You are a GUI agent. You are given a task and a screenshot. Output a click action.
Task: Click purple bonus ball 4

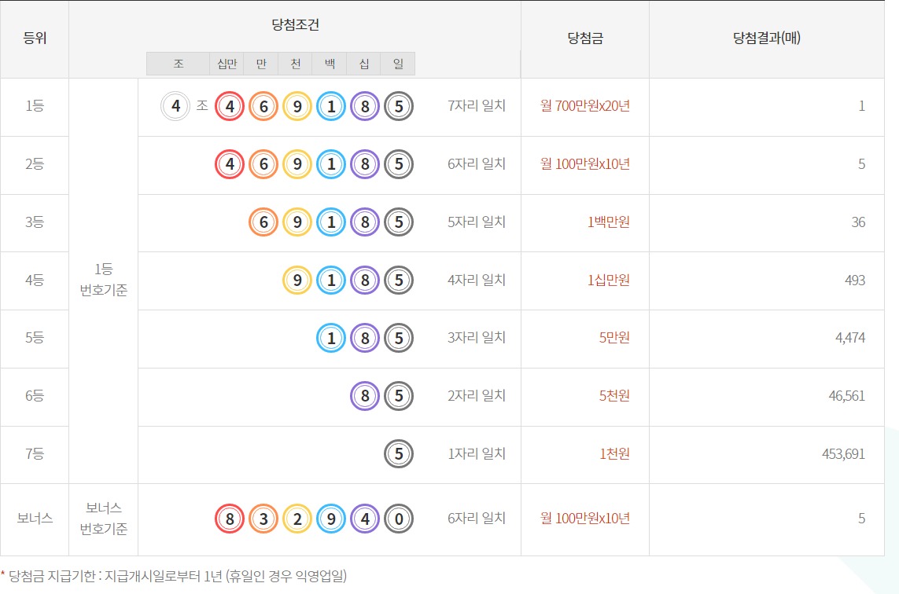coord(365,519)
